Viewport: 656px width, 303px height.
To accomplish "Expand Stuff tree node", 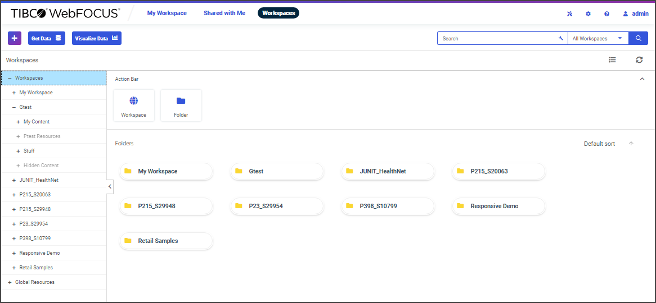I will coord(18,151).
